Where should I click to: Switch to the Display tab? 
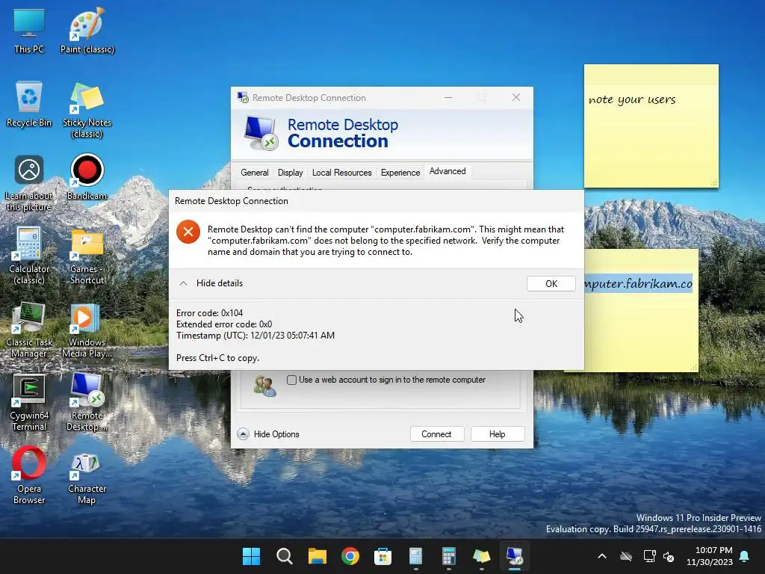[291, 173]
